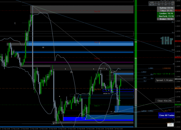
Task: Click the green S1 price tag on axis
Action: click(x=178, y=105)
